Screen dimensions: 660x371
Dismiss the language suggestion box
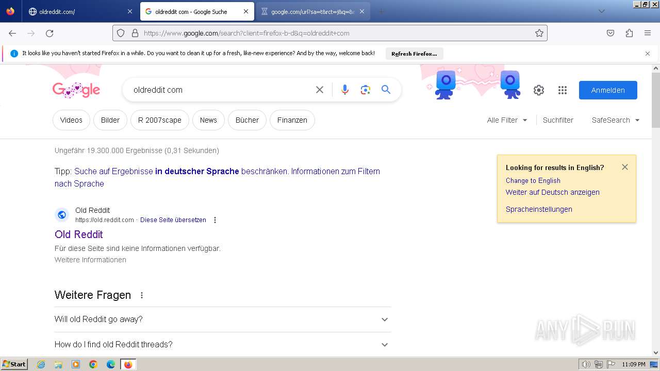[625, 167]
